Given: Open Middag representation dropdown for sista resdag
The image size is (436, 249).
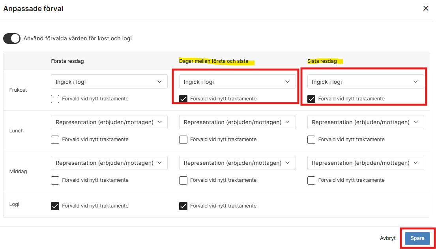Looking at the screenshot, I should (365, 162).
